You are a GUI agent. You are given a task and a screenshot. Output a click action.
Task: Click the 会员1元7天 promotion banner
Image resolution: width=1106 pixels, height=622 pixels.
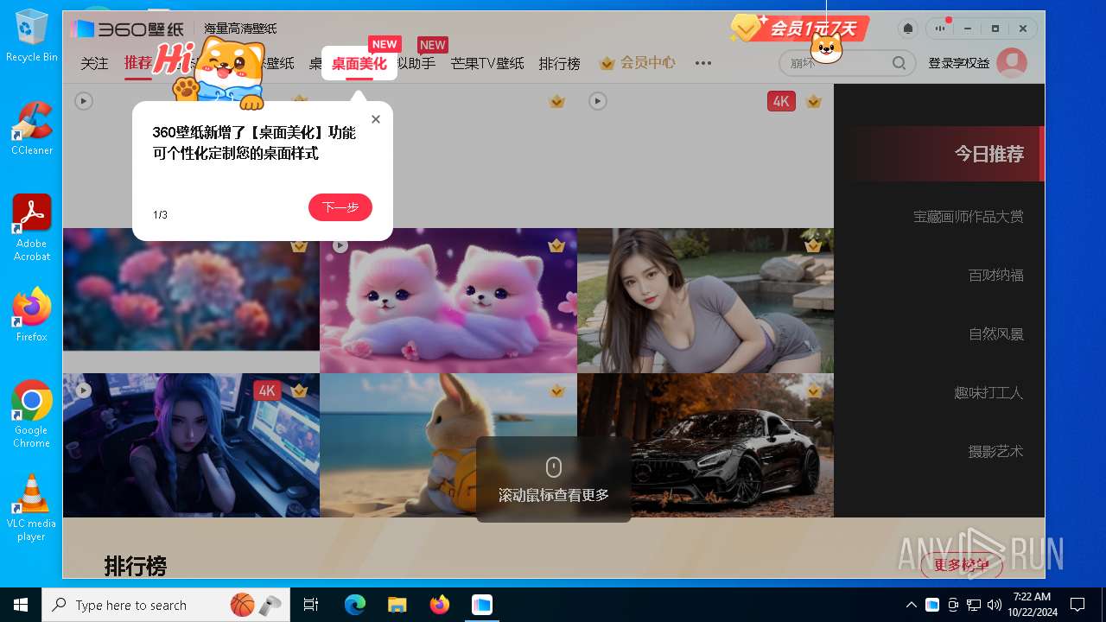click(x=799, y=29)
